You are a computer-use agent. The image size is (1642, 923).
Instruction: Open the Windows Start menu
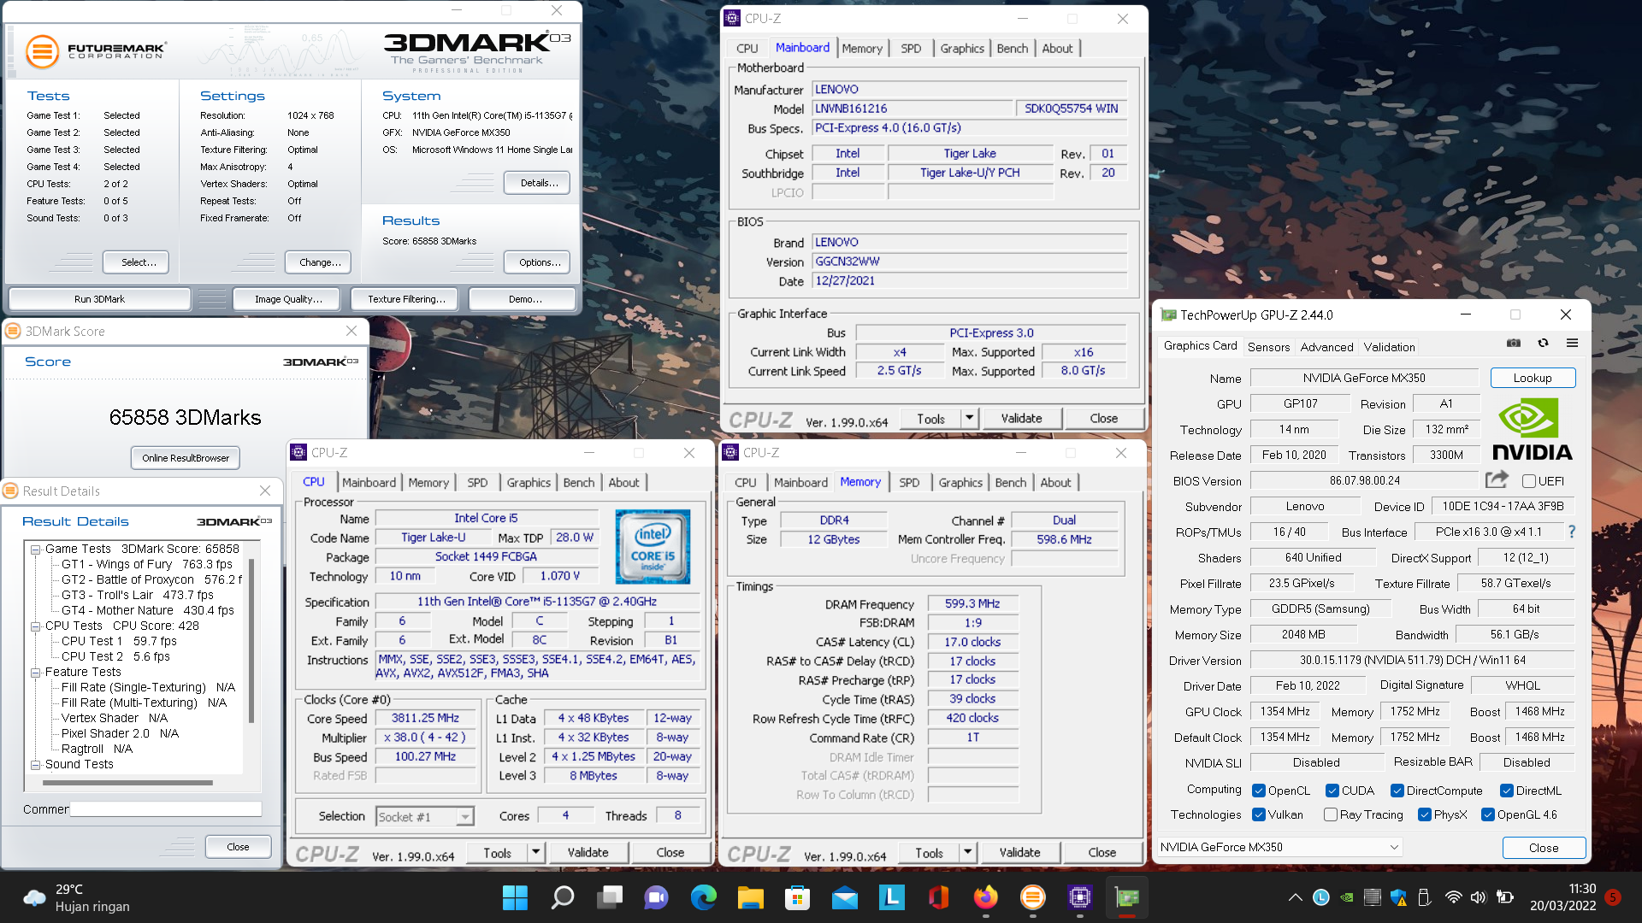[x=515, y=897]
